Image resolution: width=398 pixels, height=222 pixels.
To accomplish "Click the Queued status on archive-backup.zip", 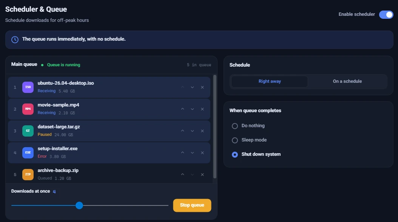I will point(45,178).
